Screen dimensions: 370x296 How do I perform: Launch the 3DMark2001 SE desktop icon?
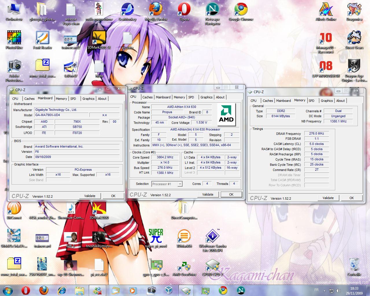[99, 40]
